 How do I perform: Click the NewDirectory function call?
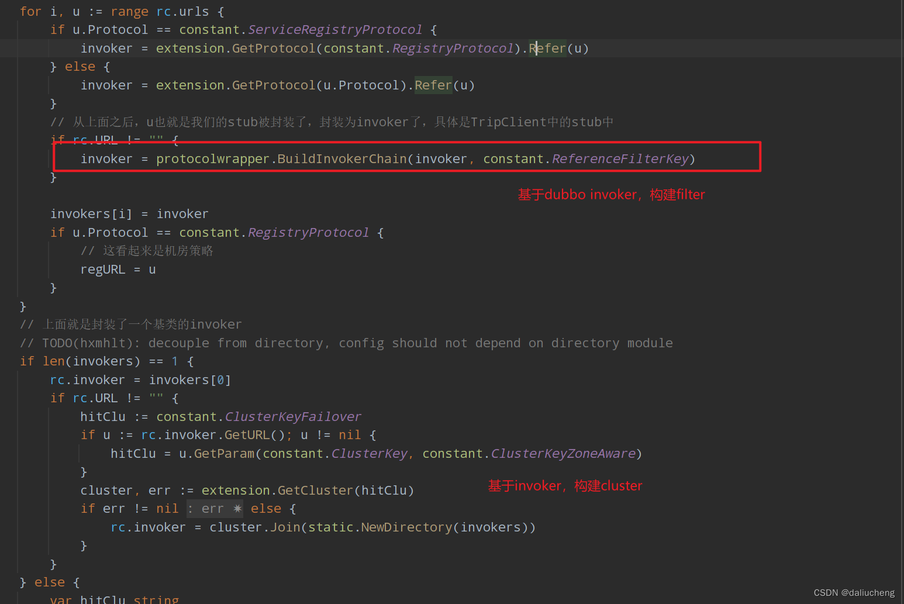(x=407, y=527)
